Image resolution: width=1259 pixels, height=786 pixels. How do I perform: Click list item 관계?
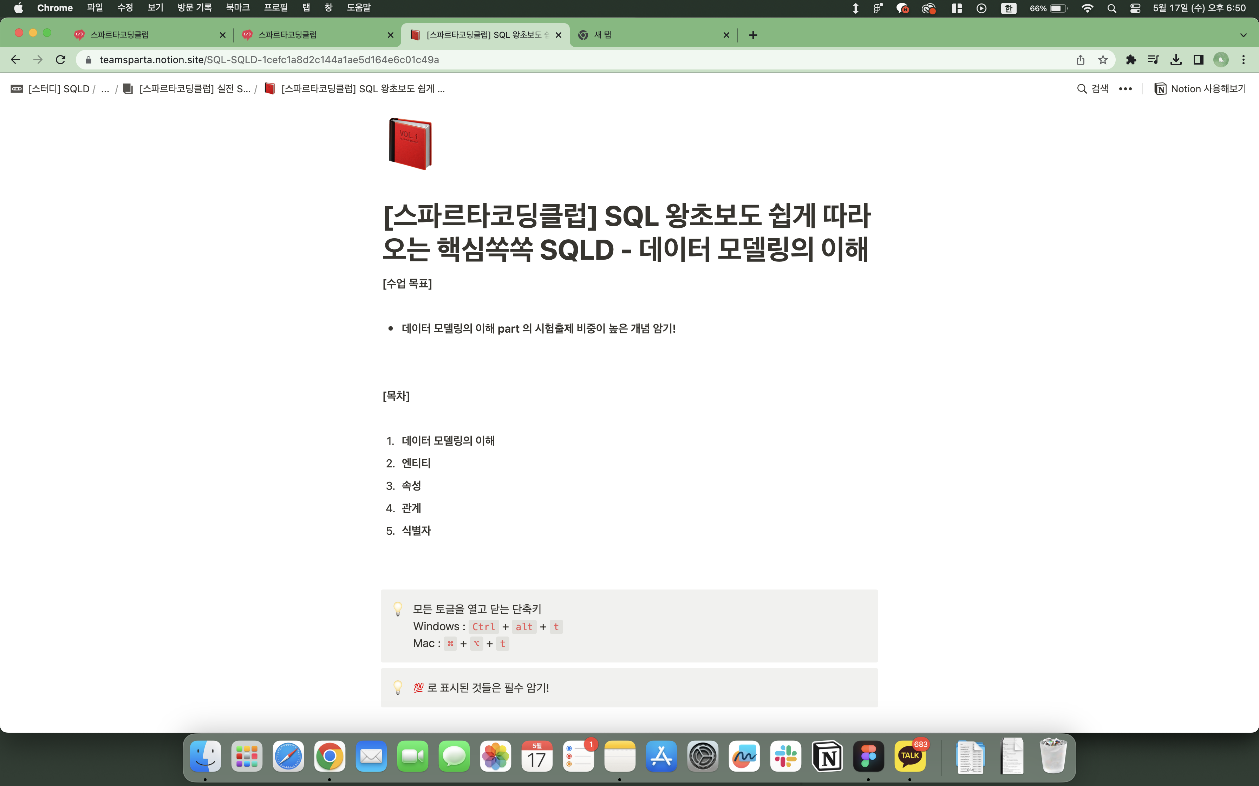pyautogui.click(x=411, y=508)
